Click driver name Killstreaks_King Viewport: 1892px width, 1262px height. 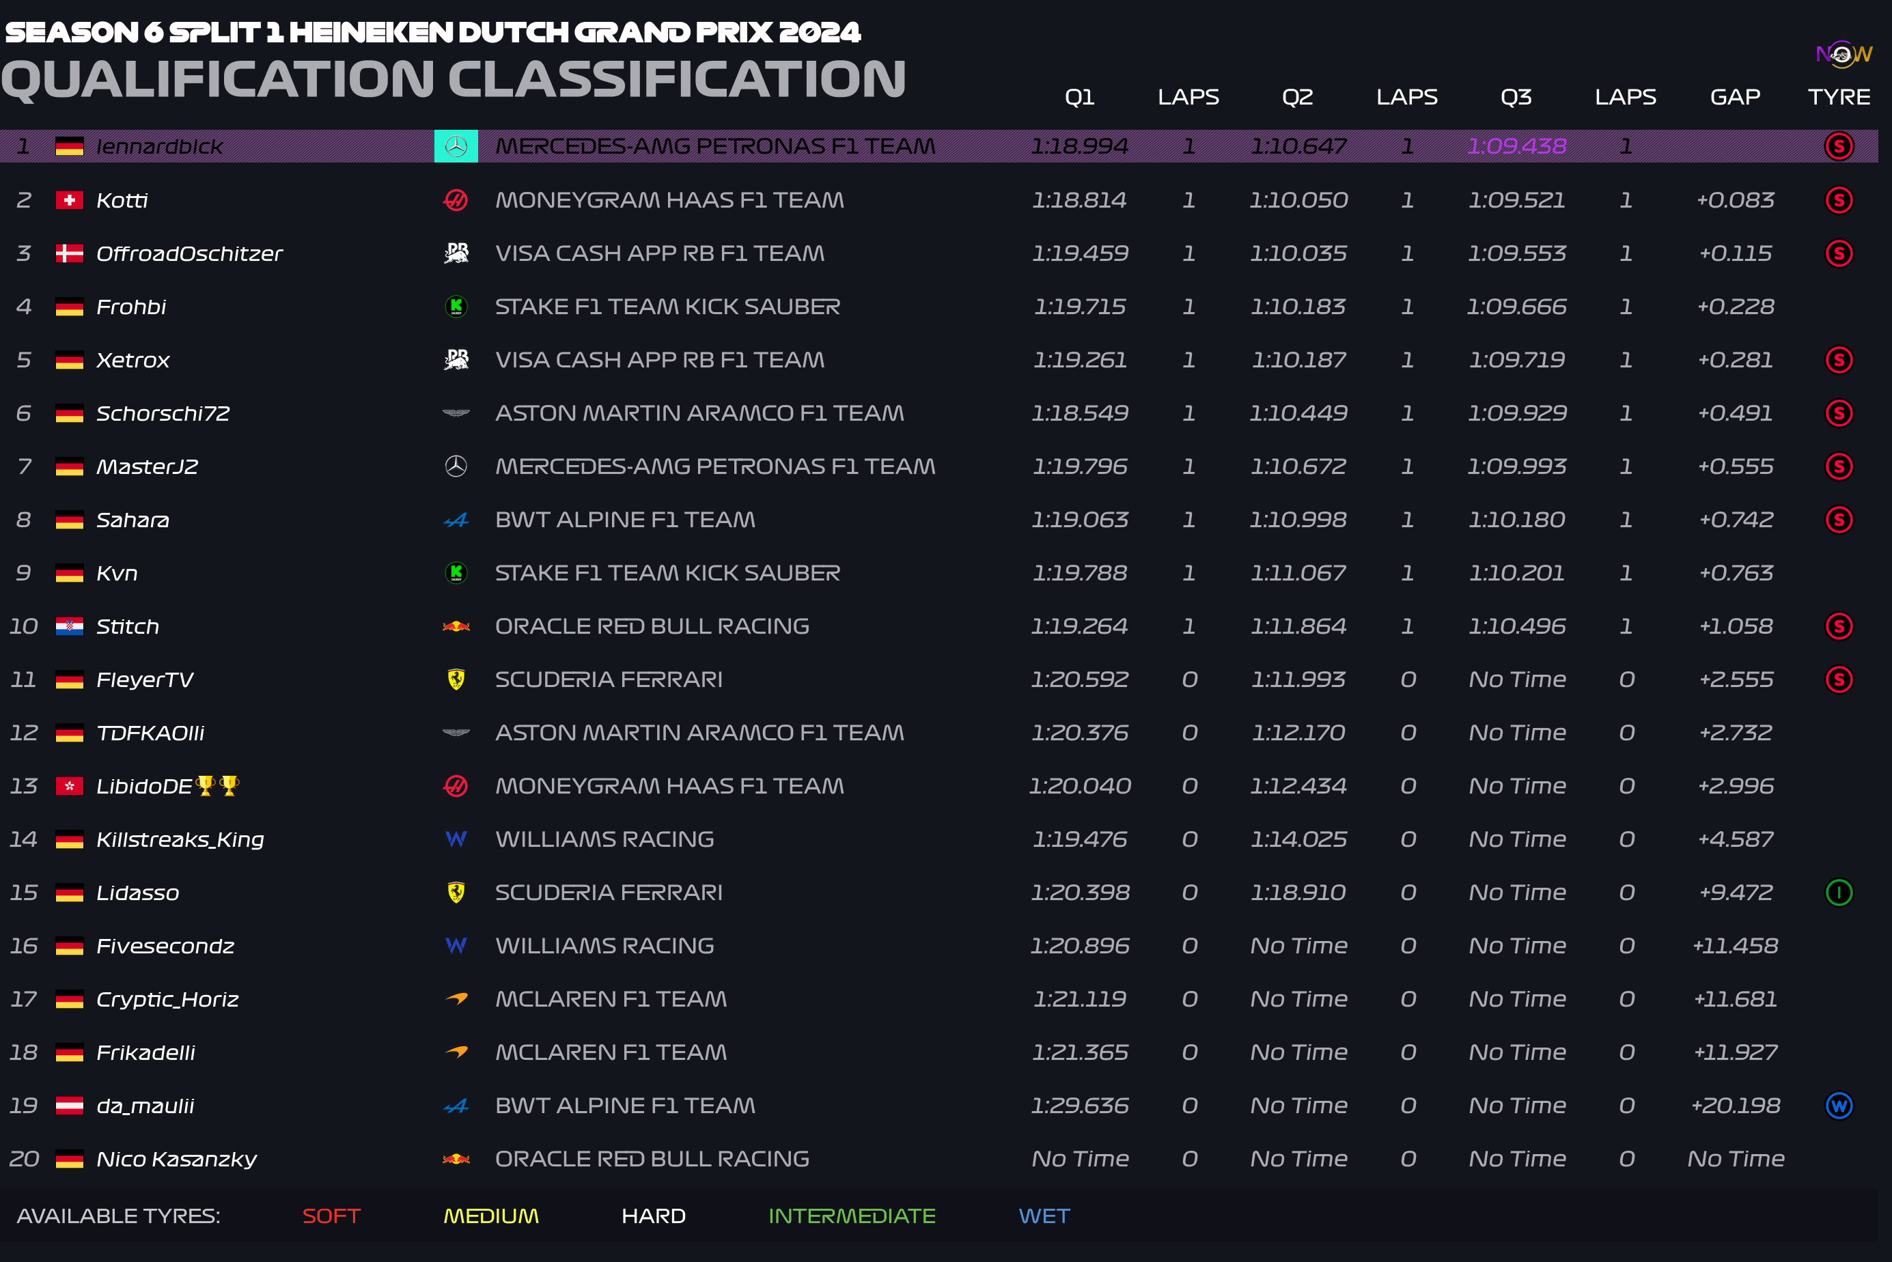pos(180,839)
